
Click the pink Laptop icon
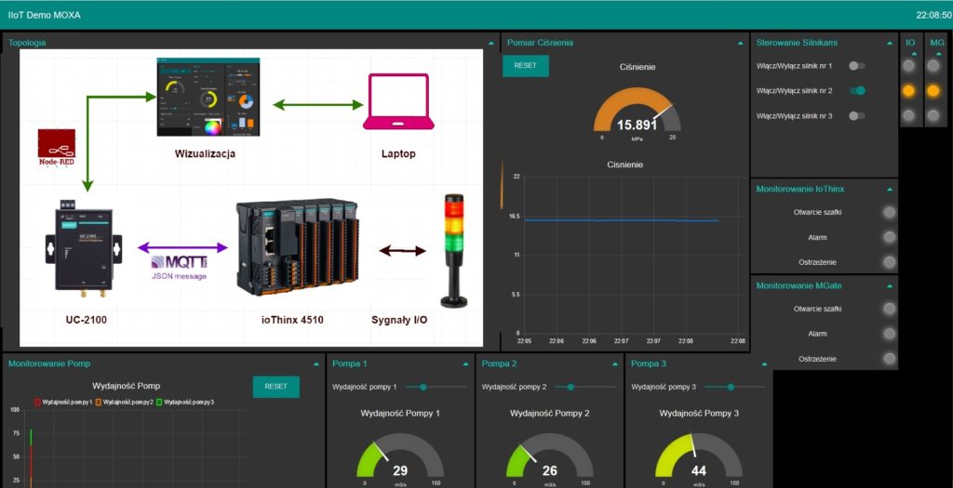coord(397,101)
